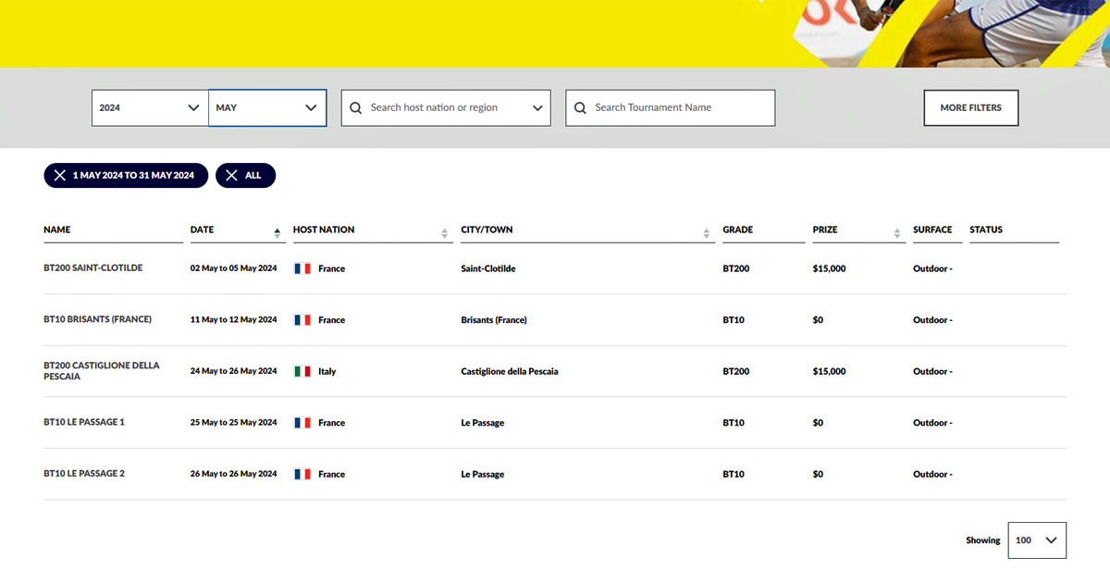Image resolution: width=1110 pixels, height=583 pixels.
Task: Expand the Showing 100 results dropdown
Action: (x=1036, y=540)
